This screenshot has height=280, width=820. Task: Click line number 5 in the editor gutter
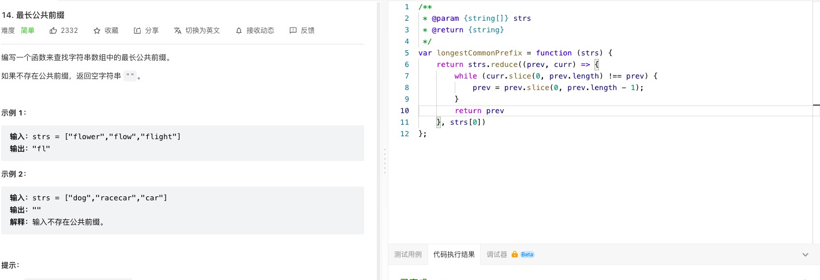[406, 53]
